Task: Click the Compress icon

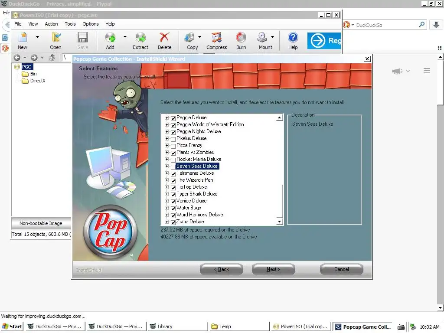Action: click(217, 37)
